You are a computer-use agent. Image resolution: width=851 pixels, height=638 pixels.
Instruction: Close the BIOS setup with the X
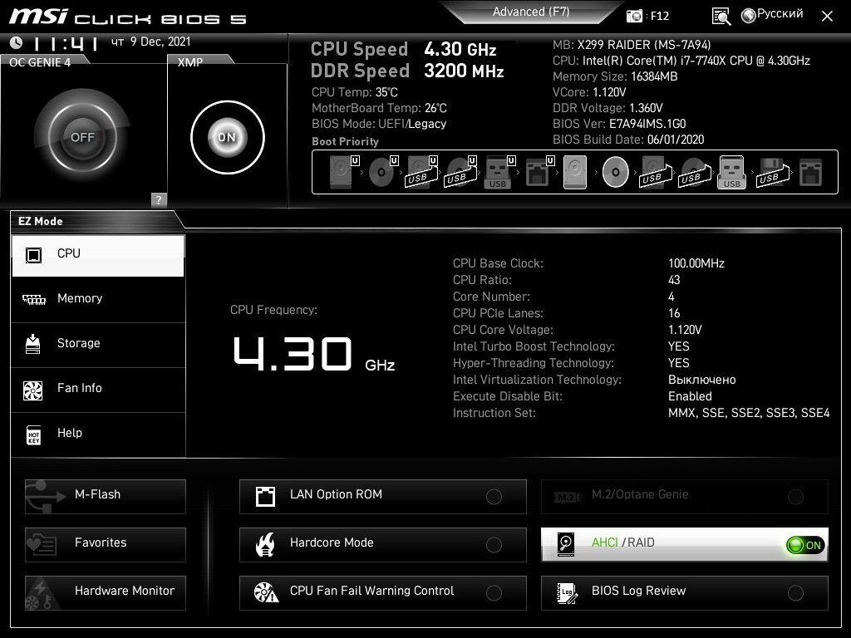(x=827, y=17)
